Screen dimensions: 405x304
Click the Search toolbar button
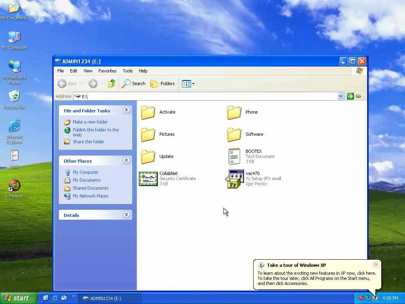134,84
